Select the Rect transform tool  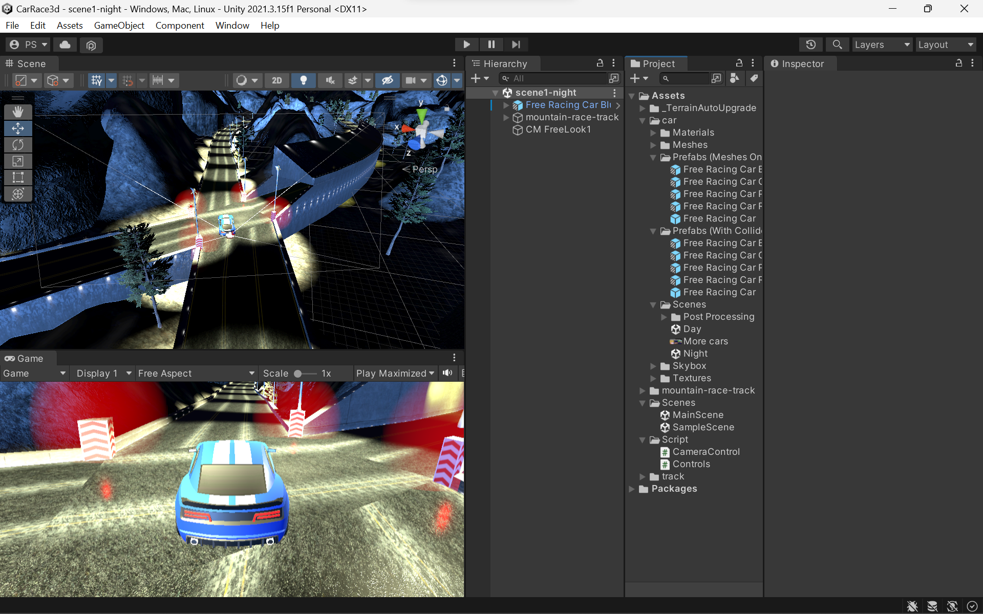point(18,178)
